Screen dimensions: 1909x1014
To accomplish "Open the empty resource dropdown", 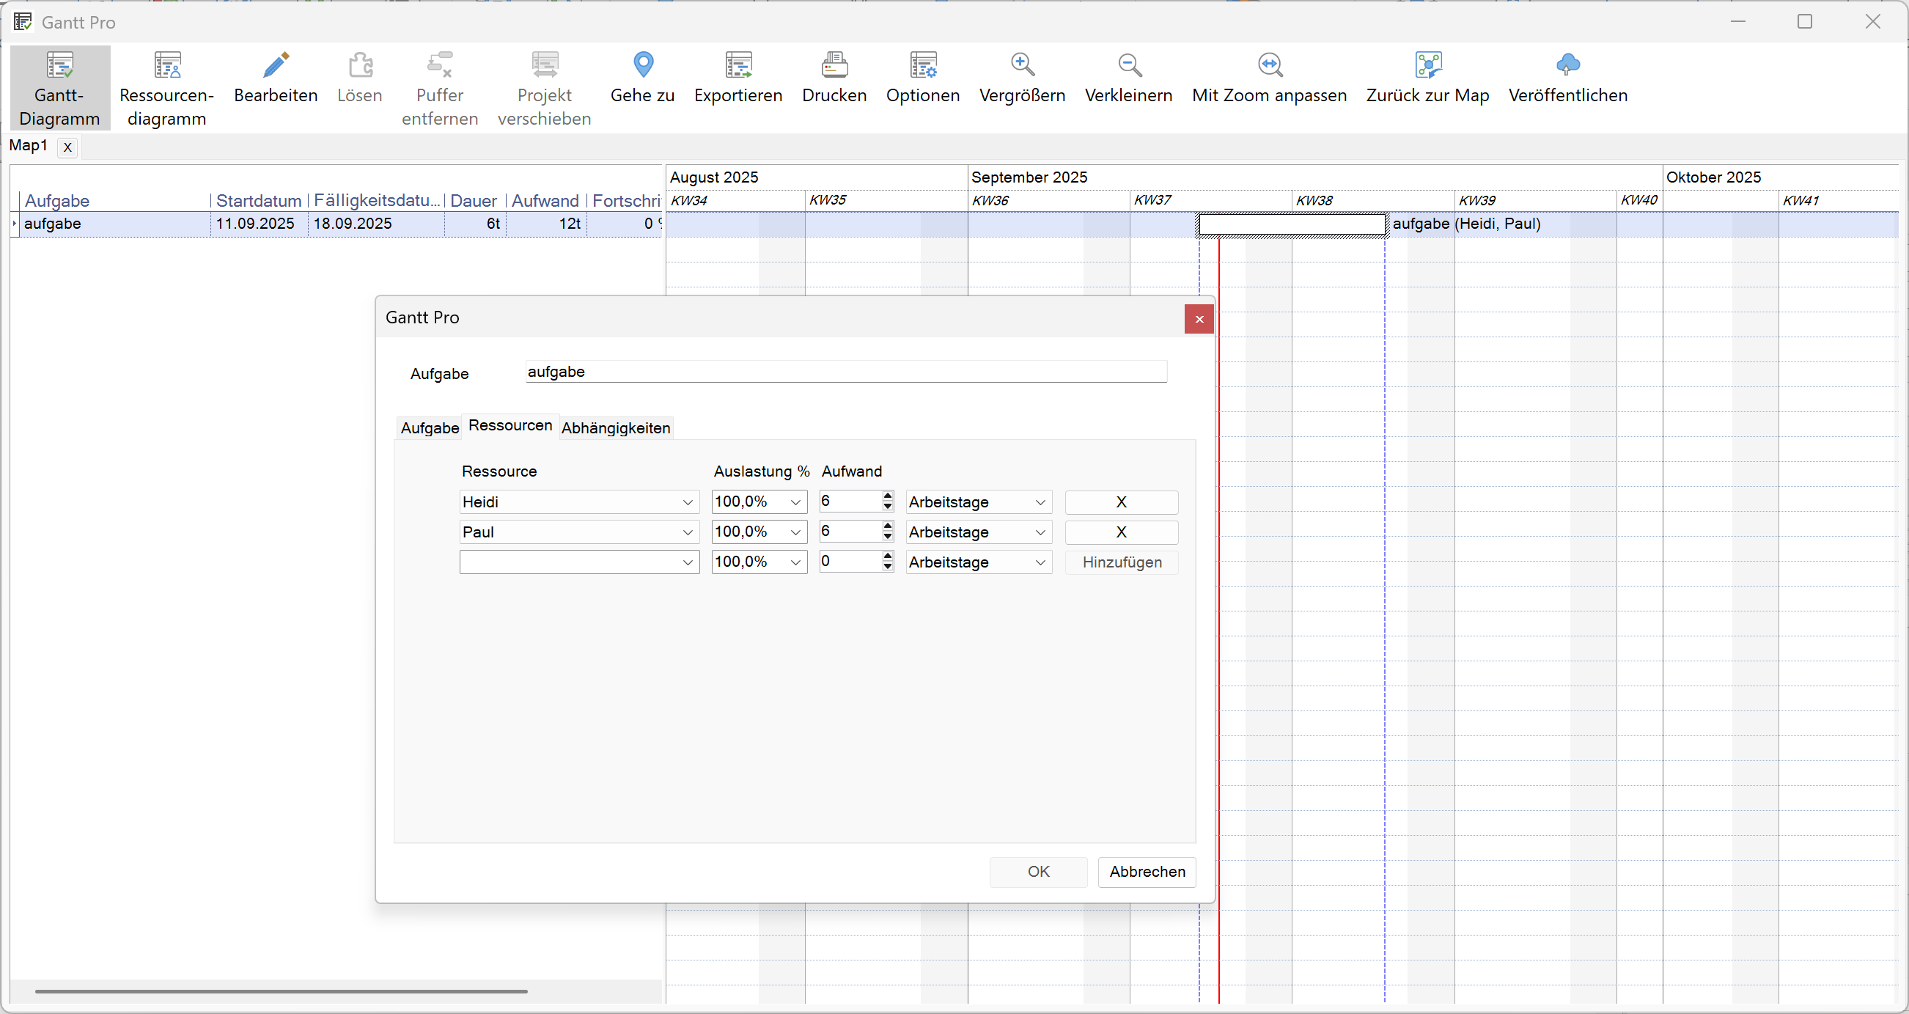I will (x=688, y=562).
